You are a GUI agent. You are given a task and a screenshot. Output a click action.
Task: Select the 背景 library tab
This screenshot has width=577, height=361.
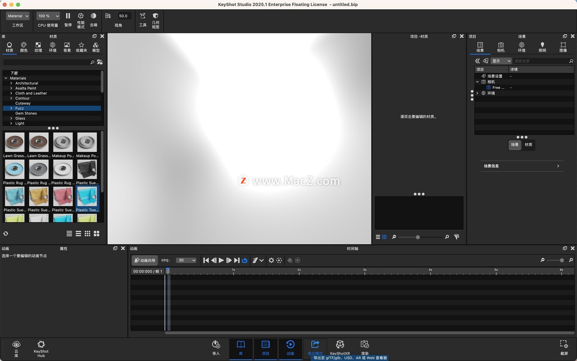[x=67, y=47]
